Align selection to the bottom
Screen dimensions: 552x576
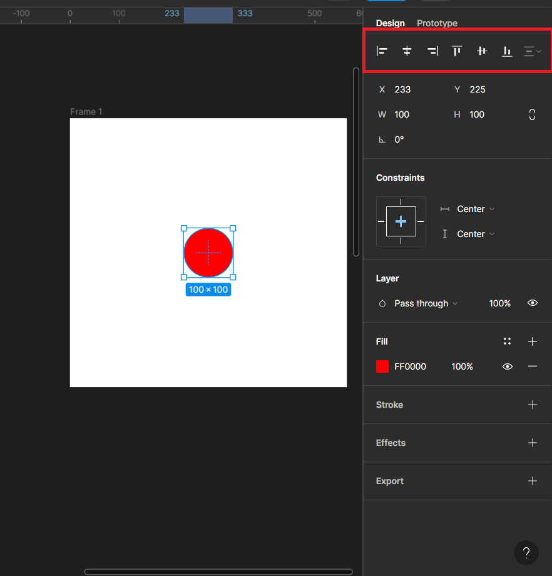click(507, 51)
